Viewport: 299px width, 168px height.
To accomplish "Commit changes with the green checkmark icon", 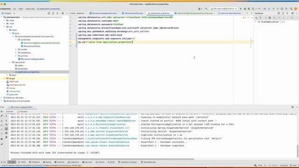I will [273, 9].
